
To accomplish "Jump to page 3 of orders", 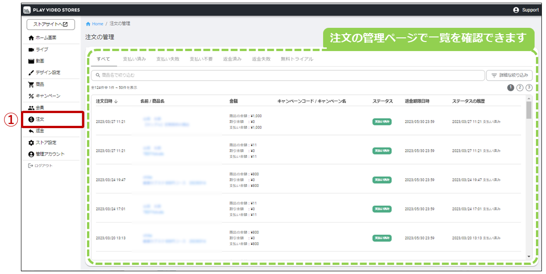I will click(529, 88).
